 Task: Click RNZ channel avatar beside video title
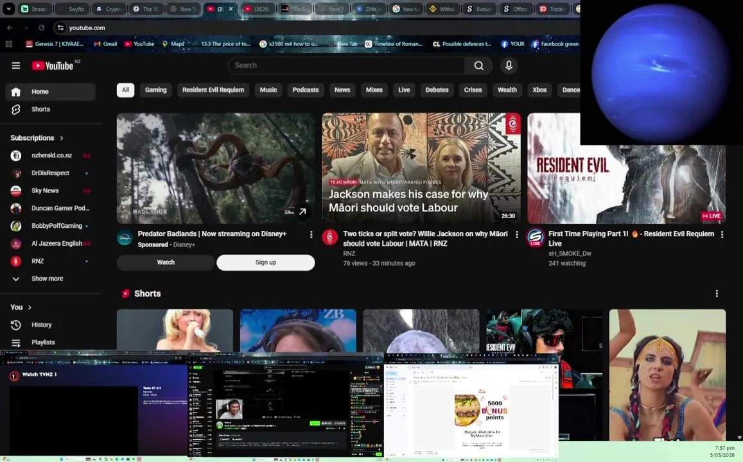pyautogui.click(x=330, y=237)
